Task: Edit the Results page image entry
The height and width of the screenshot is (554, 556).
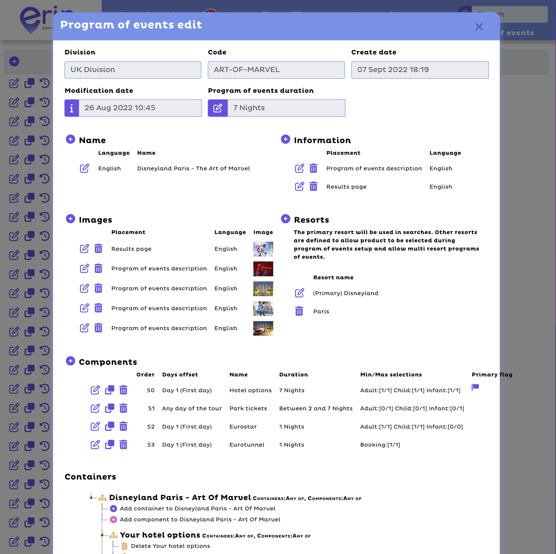Action: coord(84,249)
